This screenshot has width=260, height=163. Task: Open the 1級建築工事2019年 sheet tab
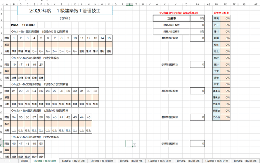tap(73, 161)
